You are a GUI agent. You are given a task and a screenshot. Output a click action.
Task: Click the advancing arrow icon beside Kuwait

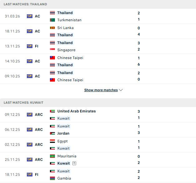pyautogui.click(x=74, y=163)
